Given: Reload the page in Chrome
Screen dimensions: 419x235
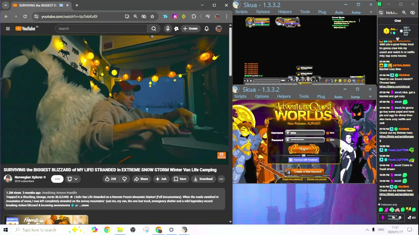Looking at the screenshot, I should point(25,16).
